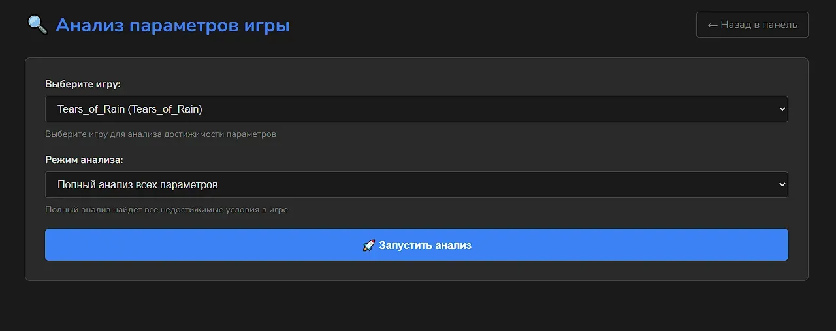The height and width of the screenshot is (331, 836).
Task: Click the «Запустить анализ» text label
Action: tap(425, 246)
